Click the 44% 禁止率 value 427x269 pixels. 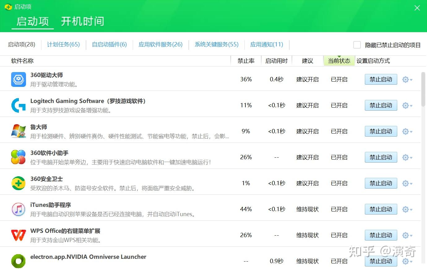tap(246, 209)
